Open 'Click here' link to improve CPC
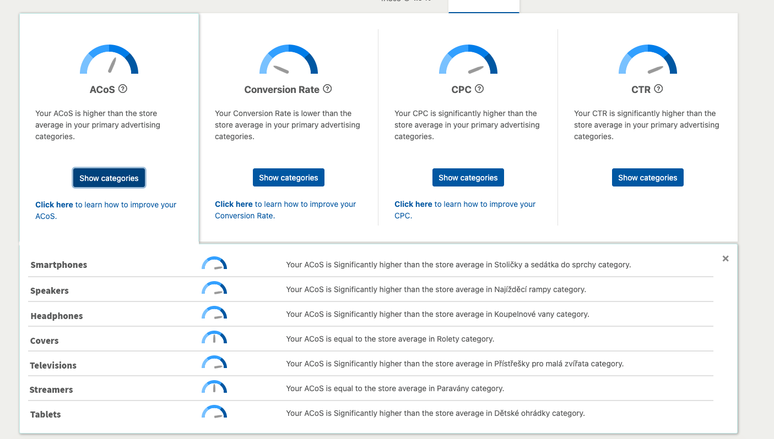 pos(413,204)
